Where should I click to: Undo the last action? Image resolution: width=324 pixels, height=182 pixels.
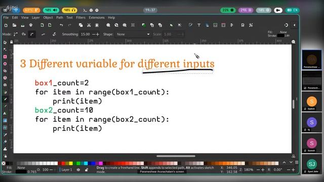click(x=61, y=25)
